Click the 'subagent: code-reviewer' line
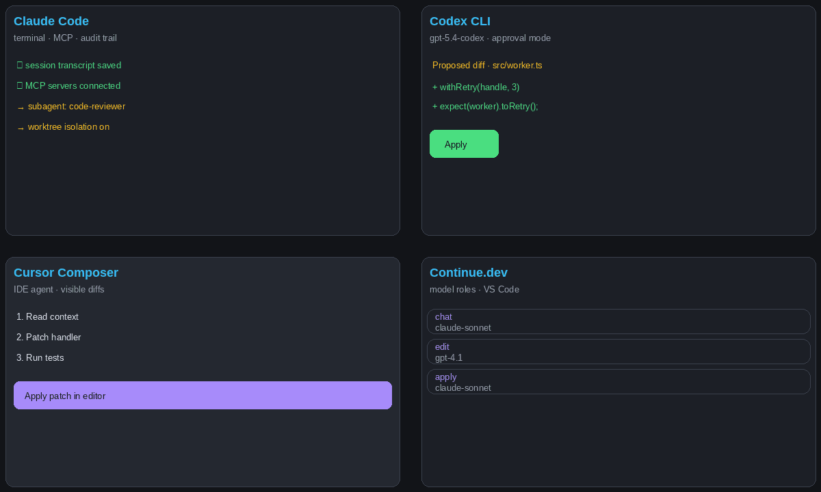This screenshot has height=492, width=821. [71, 107]
